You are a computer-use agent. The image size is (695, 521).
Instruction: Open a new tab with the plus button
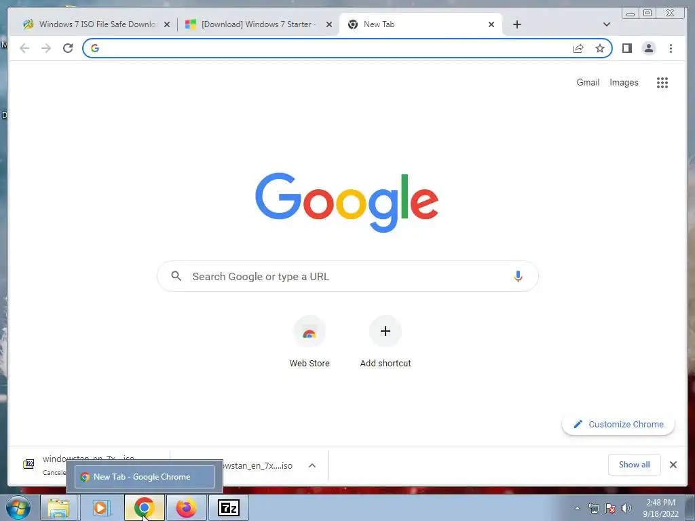pos(516,24)
